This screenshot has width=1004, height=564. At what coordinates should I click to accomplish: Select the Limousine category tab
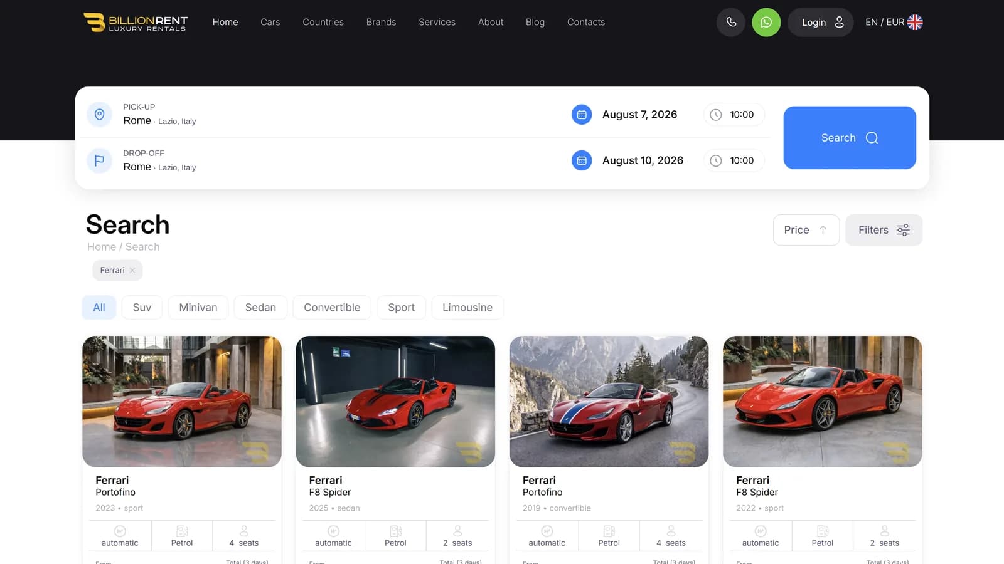coord(467,307)
